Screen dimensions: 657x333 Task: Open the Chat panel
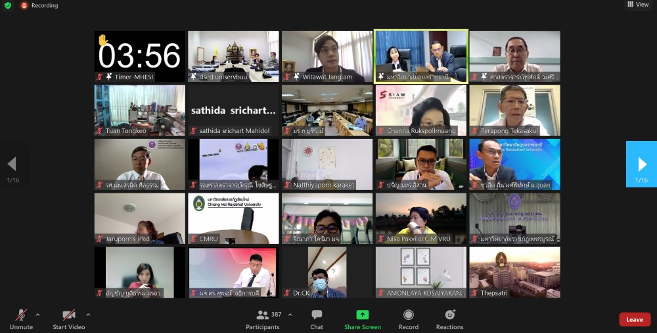[317, 319]
